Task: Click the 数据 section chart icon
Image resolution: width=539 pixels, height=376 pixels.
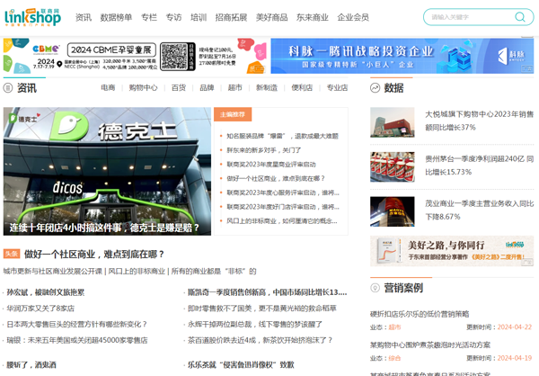Action: (x=375, y=88)
